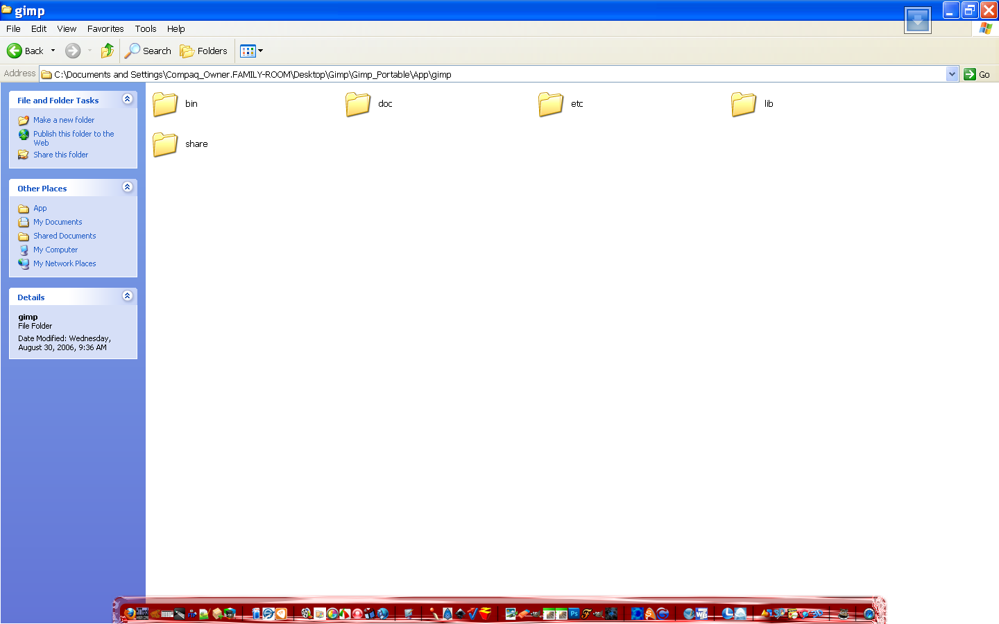This screenshot has height=624, width=999.
Task: Click the blue down-arrow box beside window controls
Action: point(918,20)
